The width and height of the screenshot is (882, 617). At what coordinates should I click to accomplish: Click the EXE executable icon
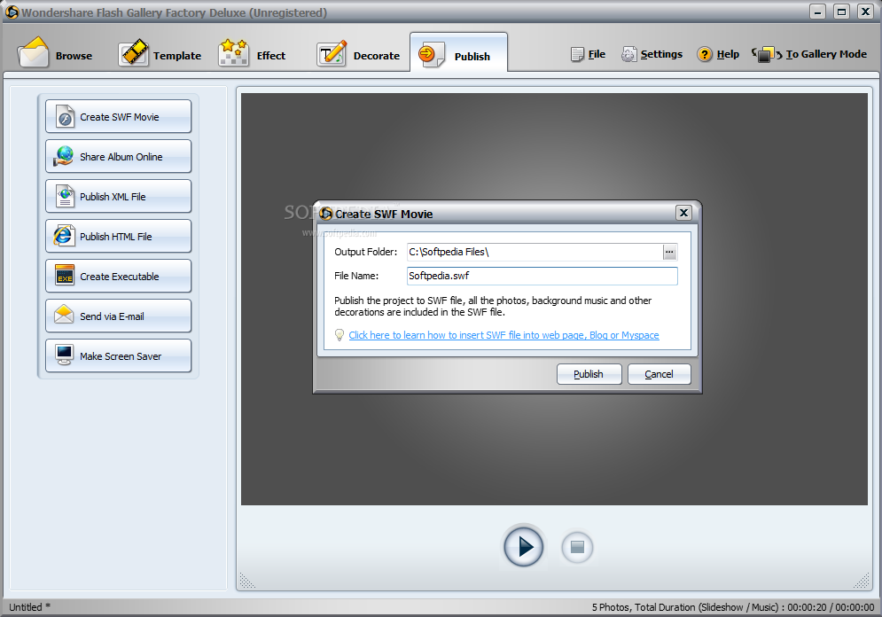tap(65, 276)
